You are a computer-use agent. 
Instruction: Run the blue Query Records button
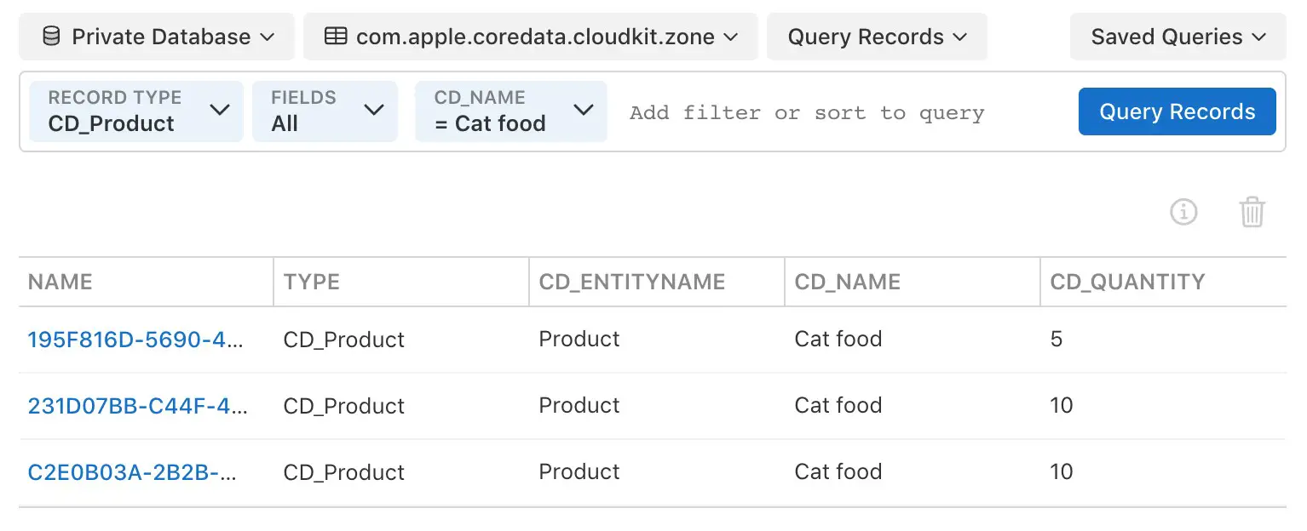coord(1177,111)
